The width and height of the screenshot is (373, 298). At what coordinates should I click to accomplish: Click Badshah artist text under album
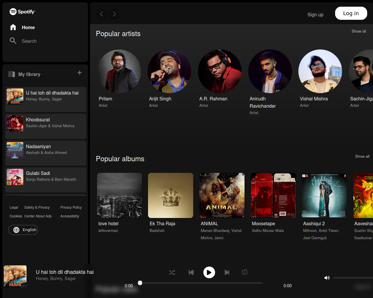pyautogui.click(x=157, y=230)
